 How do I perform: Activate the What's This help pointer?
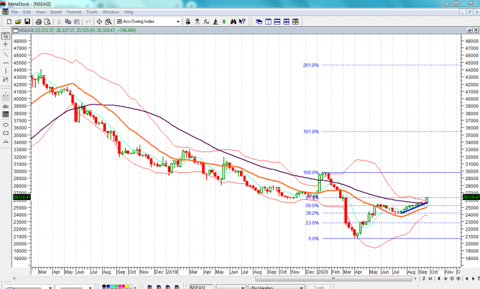(242, 22)
